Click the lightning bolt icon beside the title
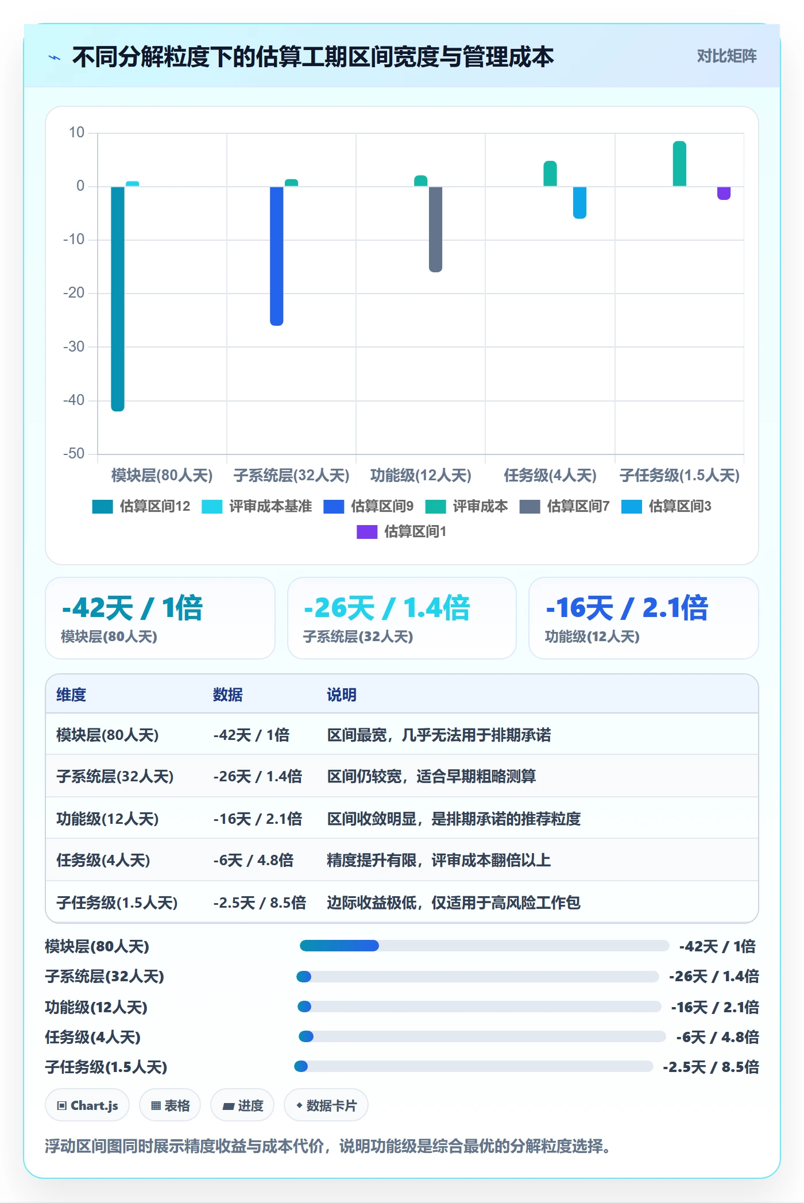 tap(55, 57)
